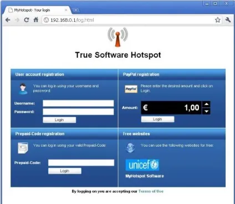Focus the Prepaid-Code input field
Screen dimensions: 235x204
tap(81, 163)
